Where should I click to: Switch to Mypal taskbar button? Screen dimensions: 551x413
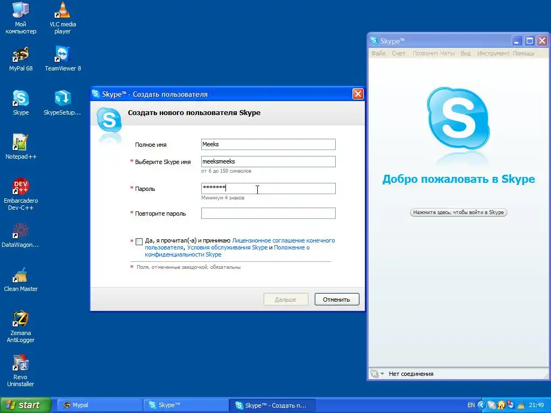[x=100, y=405]
